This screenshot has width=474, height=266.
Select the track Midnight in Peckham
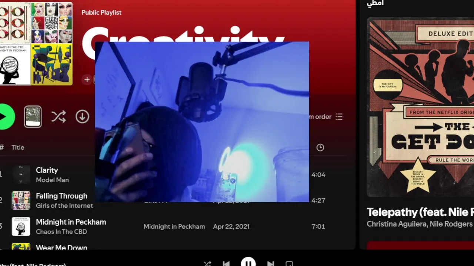(x=71, y=222)
